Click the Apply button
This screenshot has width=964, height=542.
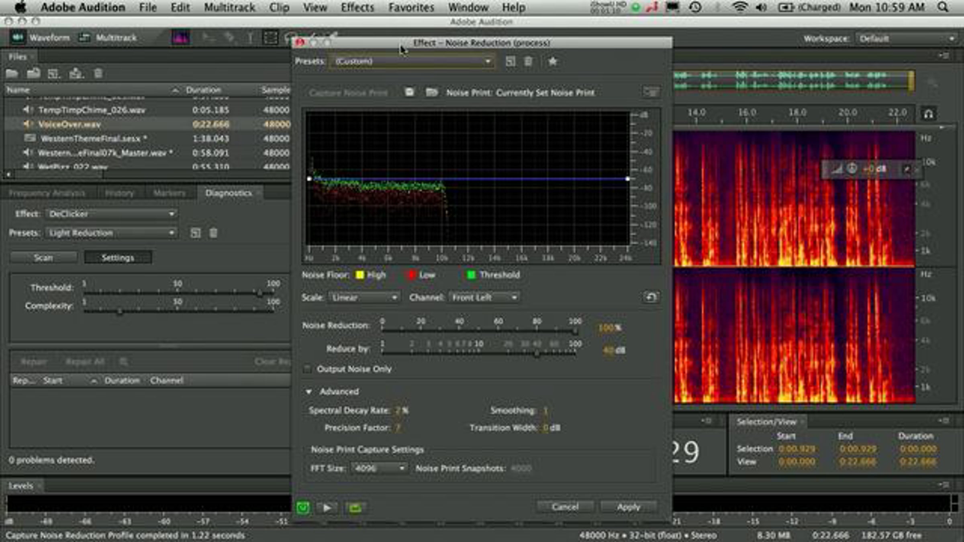point(628,507)
